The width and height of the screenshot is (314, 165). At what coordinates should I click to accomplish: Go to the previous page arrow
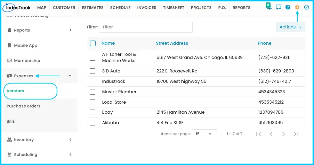271,134
